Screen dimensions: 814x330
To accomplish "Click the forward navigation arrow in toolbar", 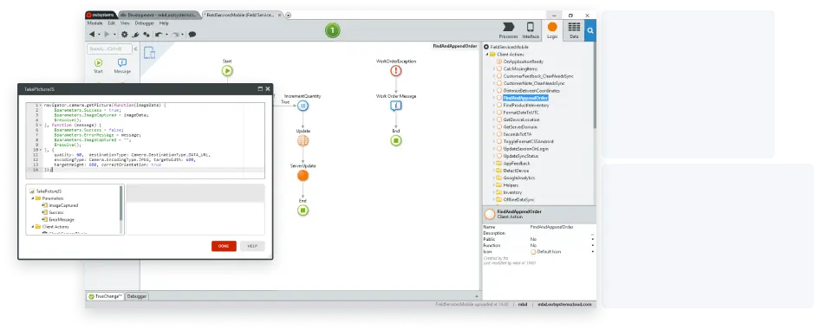I will 107,35.
